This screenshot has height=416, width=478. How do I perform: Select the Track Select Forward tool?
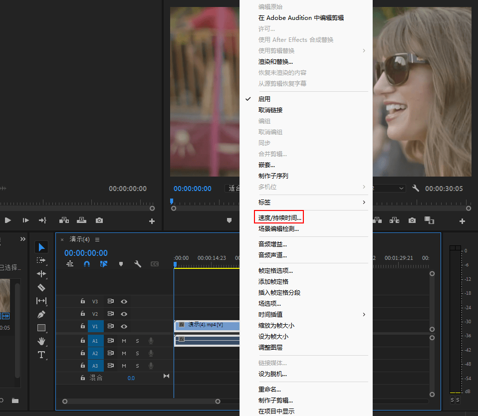[x=41, y=260]
